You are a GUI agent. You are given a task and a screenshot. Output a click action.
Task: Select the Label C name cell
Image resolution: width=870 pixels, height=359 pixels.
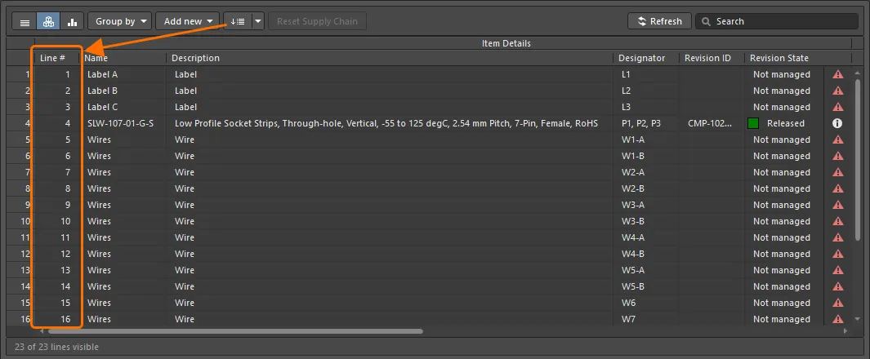point(124,107)
